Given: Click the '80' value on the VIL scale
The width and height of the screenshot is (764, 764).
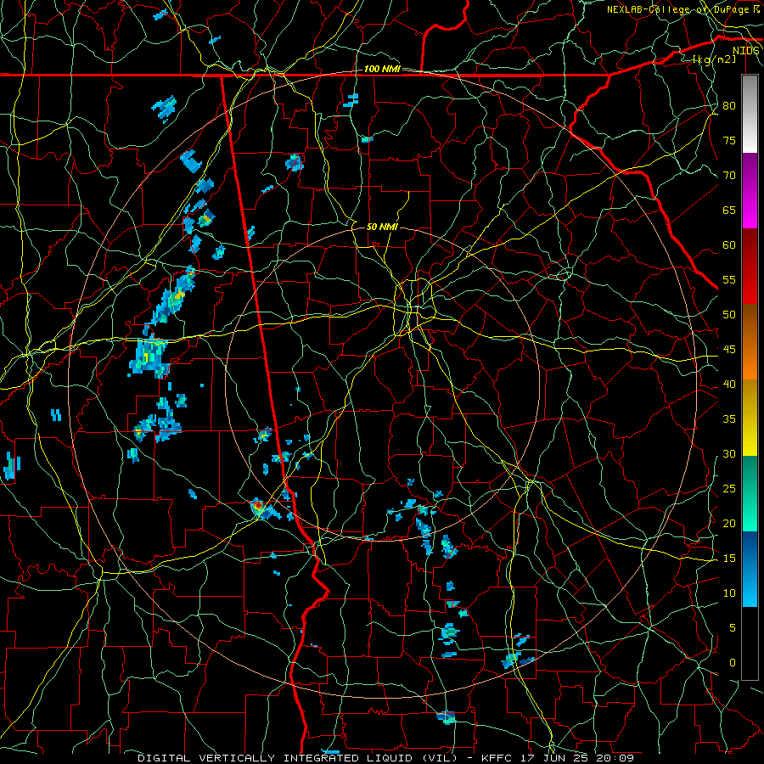Looking at the screenshot, I should (x=729, y=106).
